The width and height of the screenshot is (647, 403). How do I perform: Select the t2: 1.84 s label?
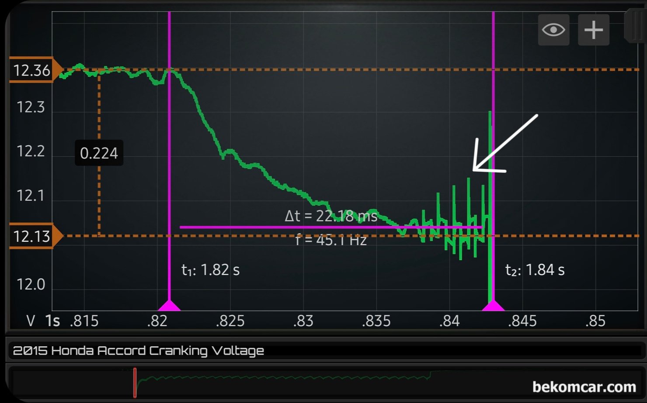[x=535, y=270]
